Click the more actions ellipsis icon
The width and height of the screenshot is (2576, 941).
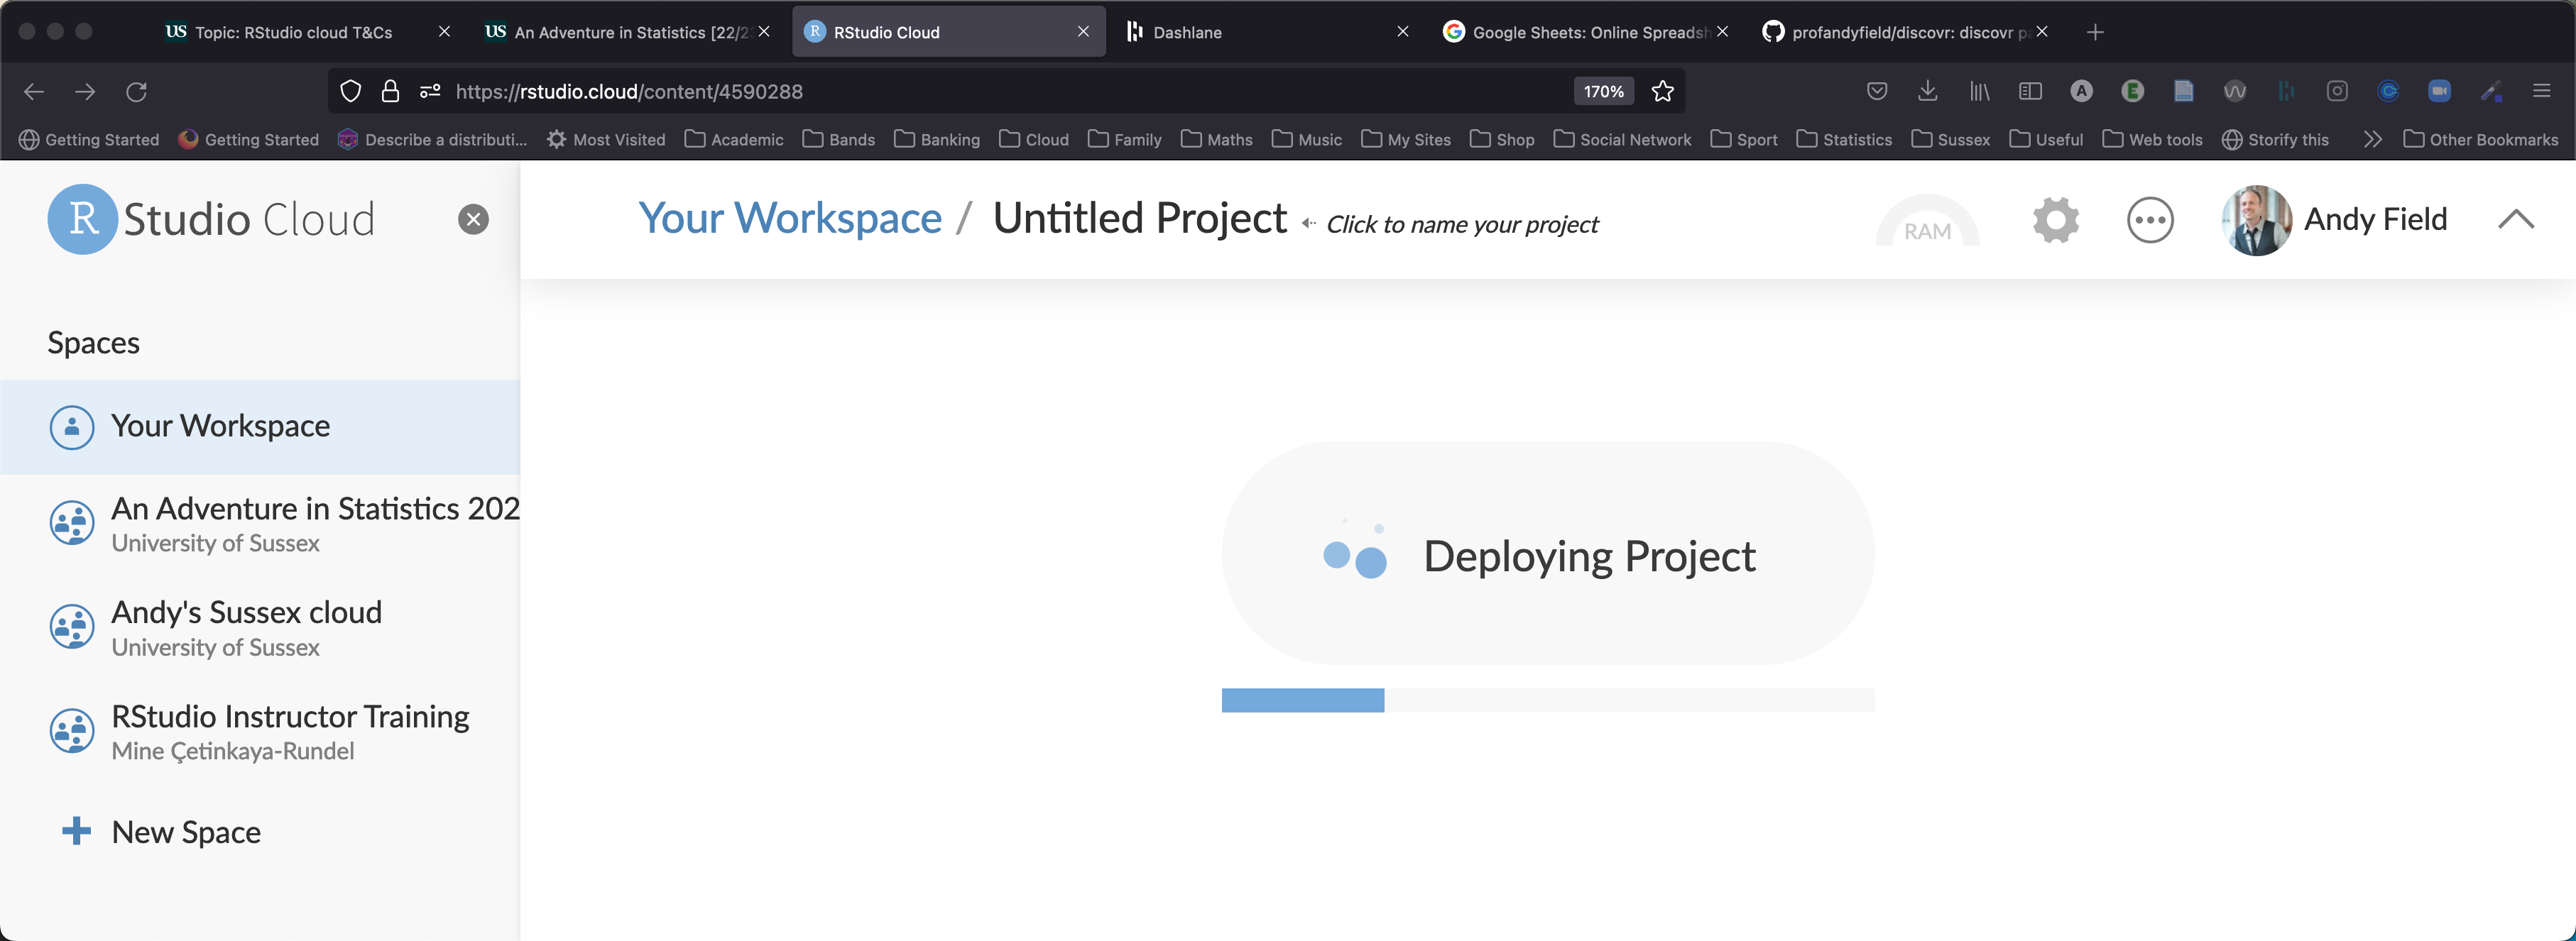click(x=2149, y=220)
